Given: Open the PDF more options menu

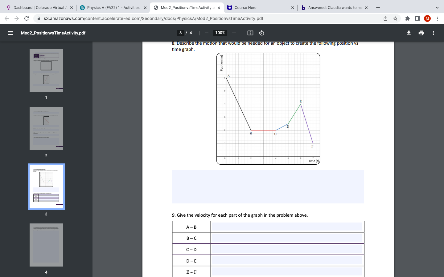Looking at the screenshot, I should [433, 33].
